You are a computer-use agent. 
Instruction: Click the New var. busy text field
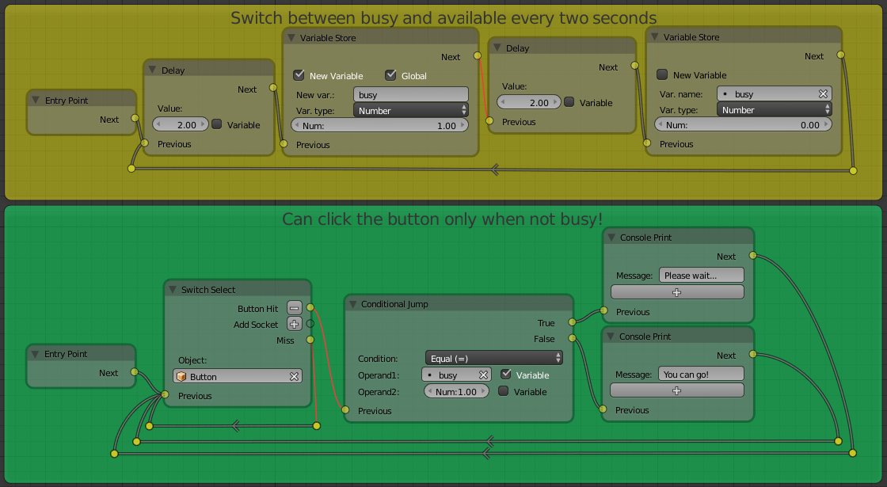[410, 95]
